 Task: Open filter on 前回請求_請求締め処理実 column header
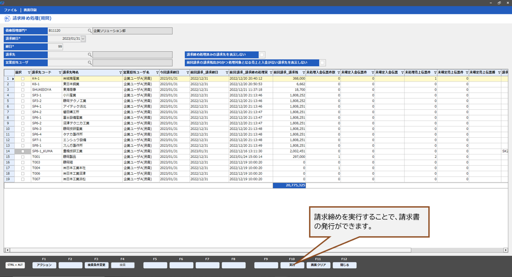pyautogui.click(x=271, y=72)
